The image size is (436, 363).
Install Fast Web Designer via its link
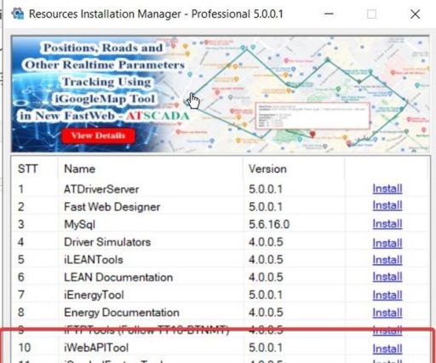(387, 205)
